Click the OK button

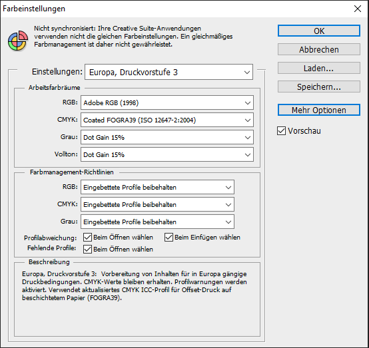318,31
